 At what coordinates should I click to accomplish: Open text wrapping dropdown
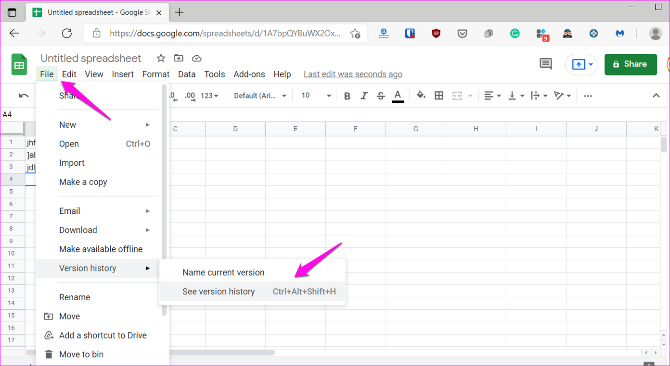(539, 96)
